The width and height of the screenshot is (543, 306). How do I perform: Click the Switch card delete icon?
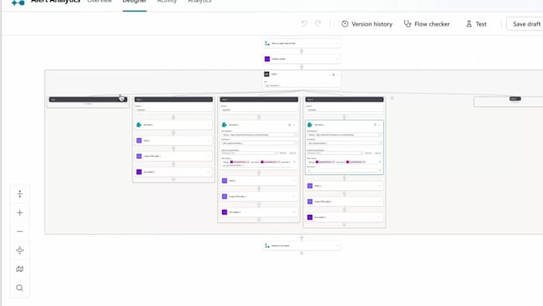(x=334, y=74)
